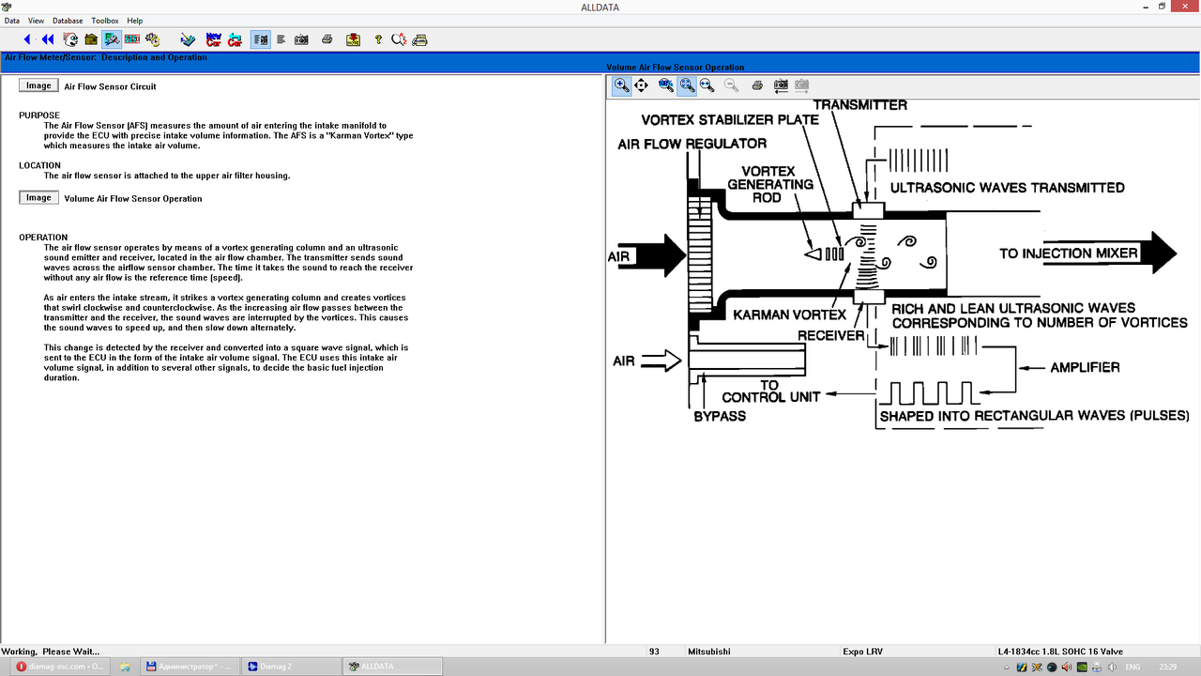Screen dimensions: 1201x676
Task: Click the grey single-pane view icon
Action: (x=281, y=39)
